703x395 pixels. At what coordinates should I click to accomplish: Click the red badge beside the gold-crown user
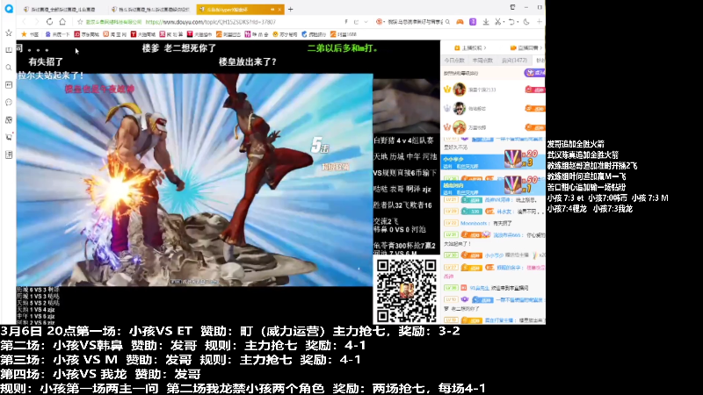535,90
